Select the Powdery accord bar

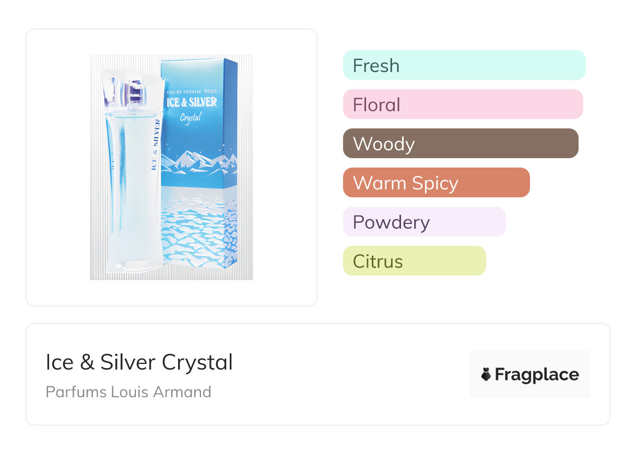tap(424, 222)
